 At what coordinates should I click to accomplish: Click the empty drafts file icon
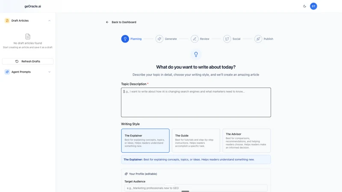[28, 36]
